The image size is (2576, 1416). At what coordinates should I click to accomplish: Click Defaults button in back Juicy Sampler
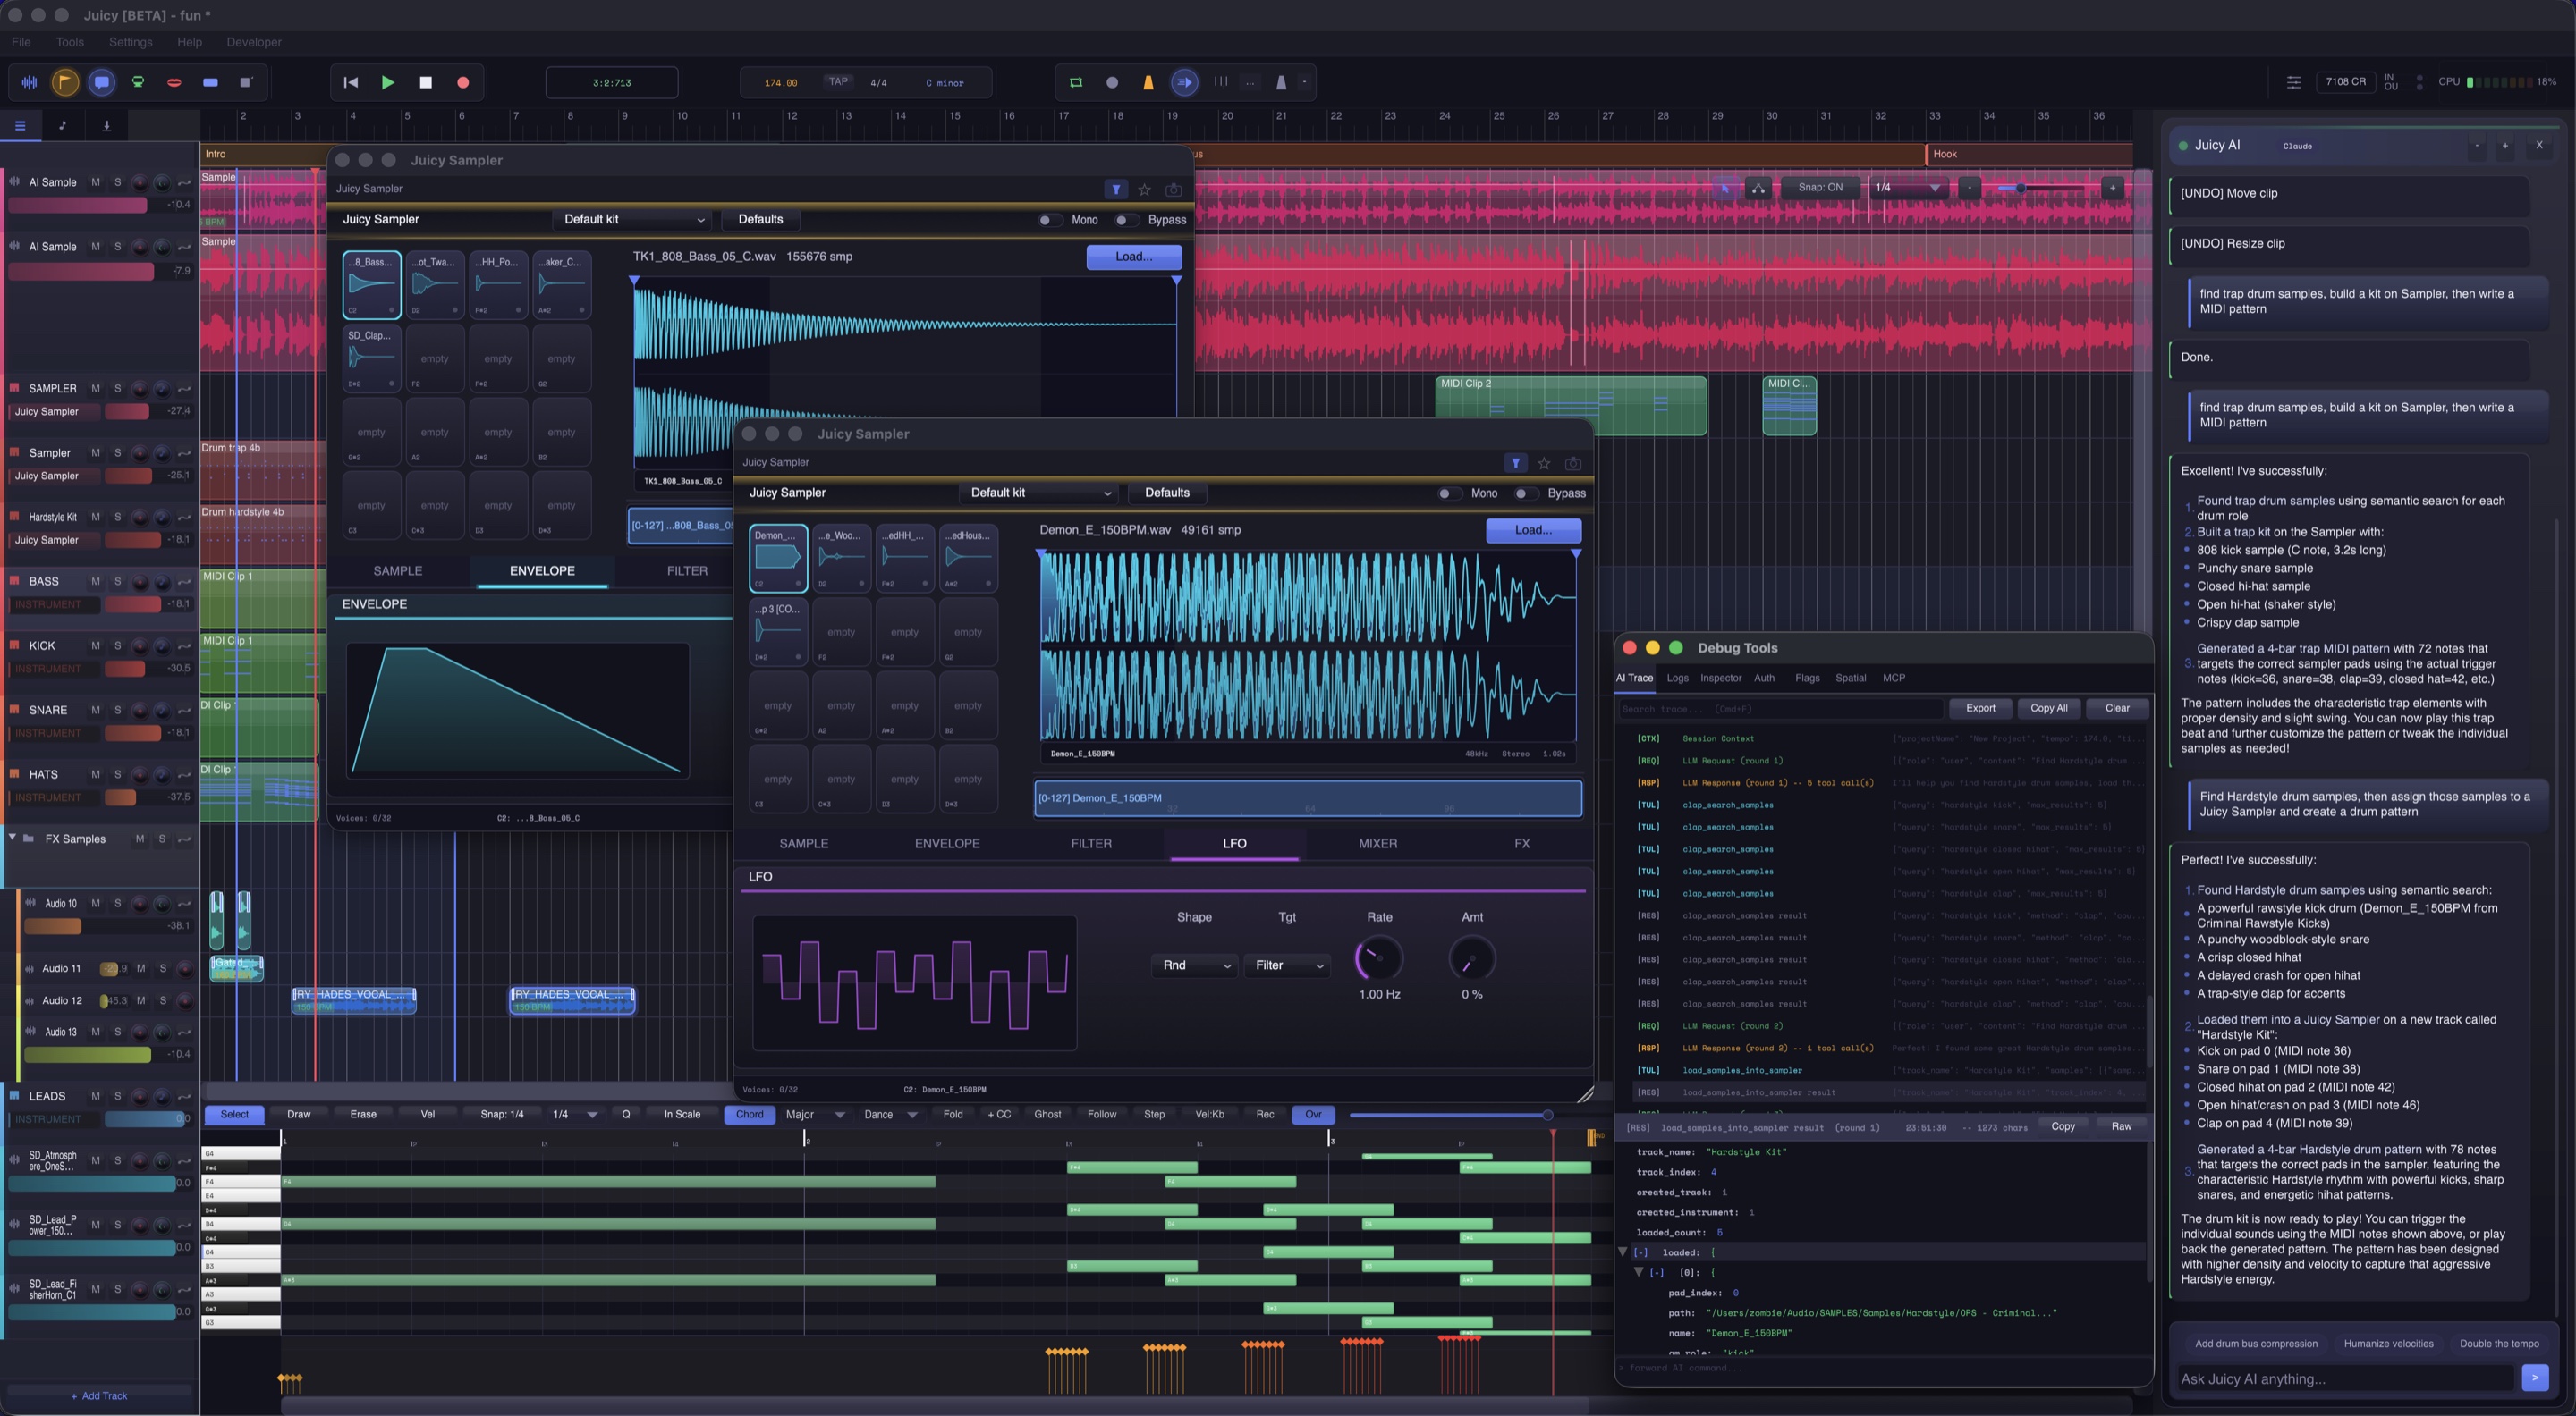[x=760, y=219]
